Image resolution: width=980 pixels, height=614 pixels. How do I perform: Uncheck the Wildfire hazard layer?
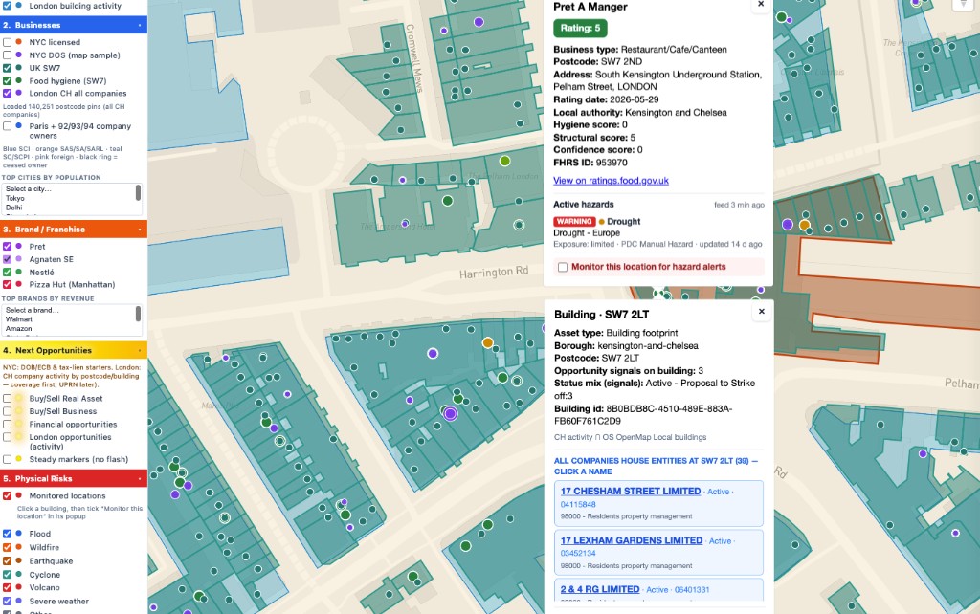pos(7,547)
